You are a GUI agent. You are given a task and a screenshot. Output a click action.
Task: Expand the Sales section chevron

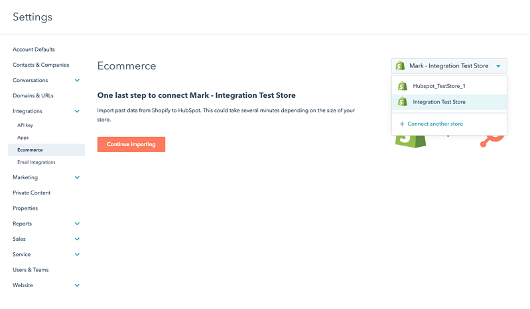77,239
